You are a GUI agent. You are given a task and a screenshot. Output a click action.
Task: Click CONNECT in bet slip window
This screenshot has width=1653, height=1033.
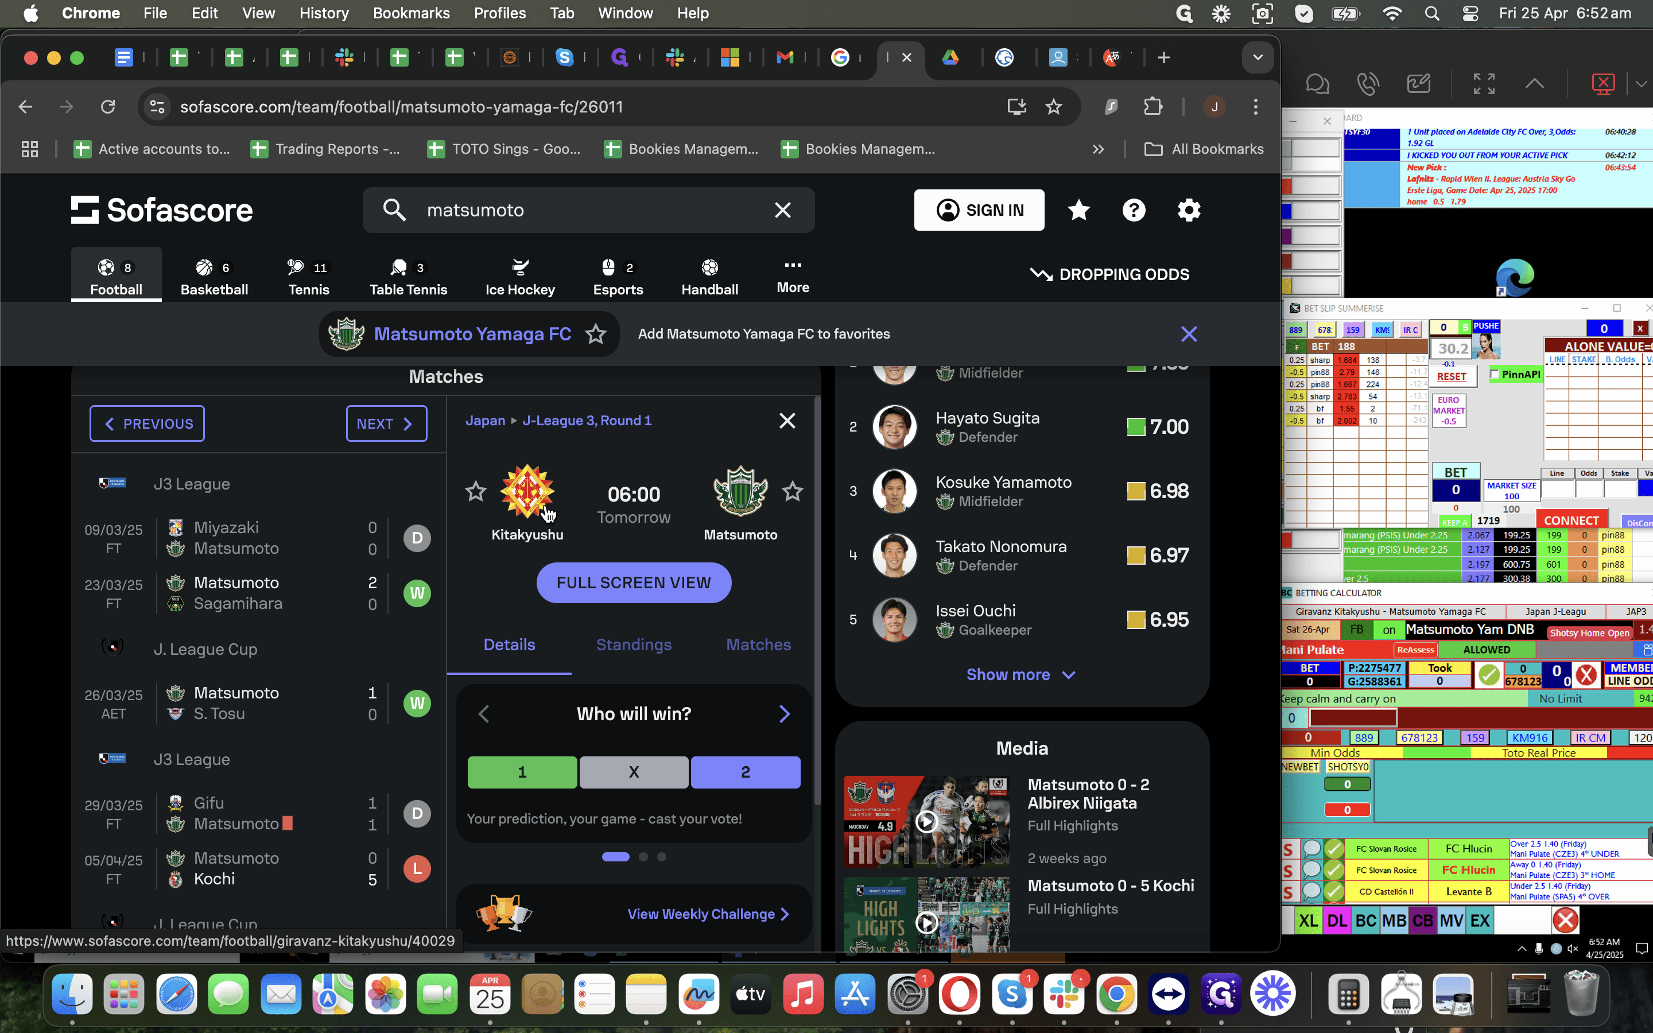click(1571, 521)
